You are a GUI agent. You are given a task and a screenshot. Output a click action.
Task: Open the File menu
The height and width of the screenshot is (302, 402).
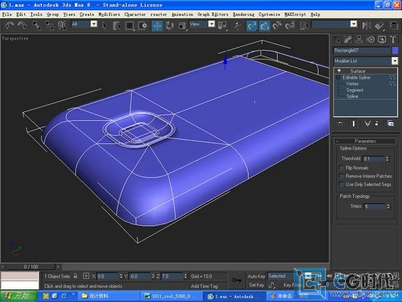(x=7, y=14)
